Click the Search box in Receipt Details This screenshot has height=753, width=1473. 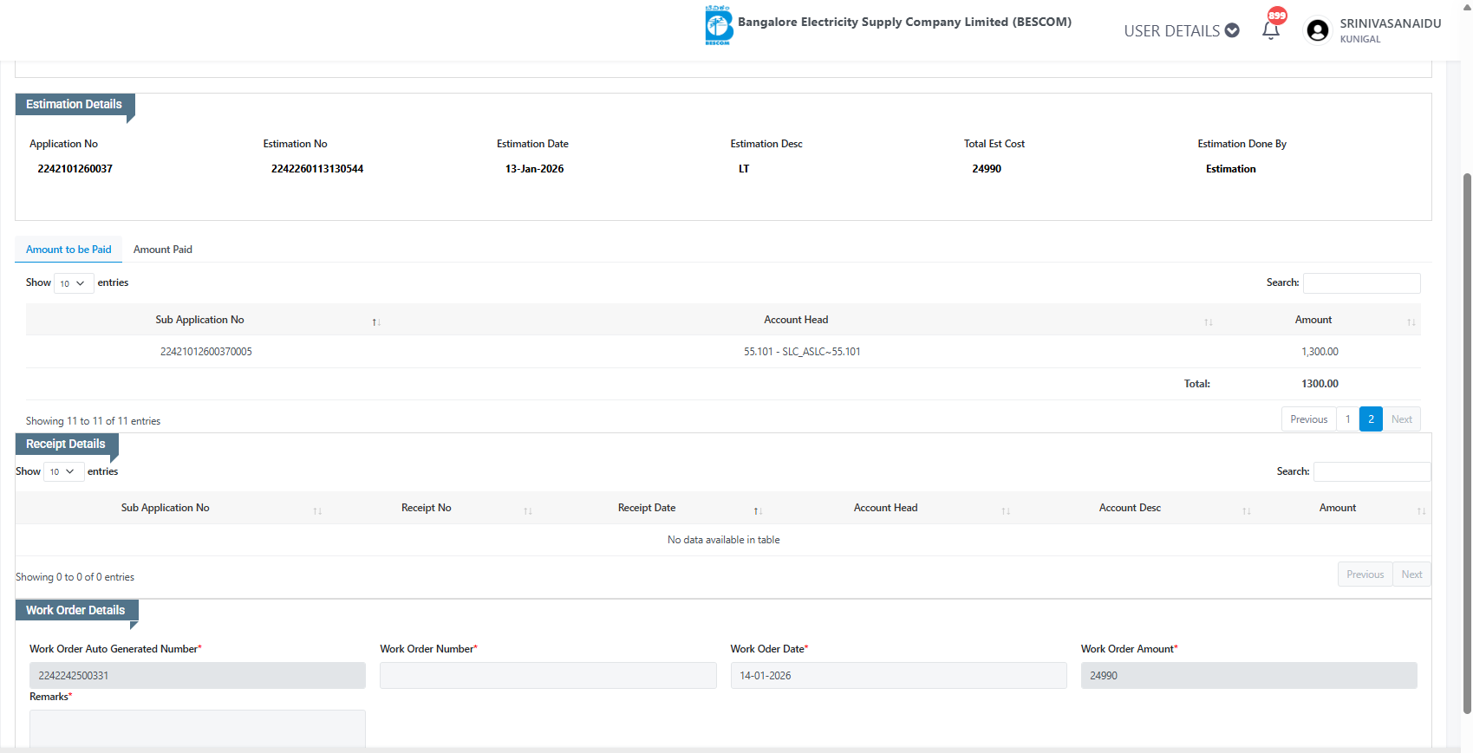pos(1371,472)
